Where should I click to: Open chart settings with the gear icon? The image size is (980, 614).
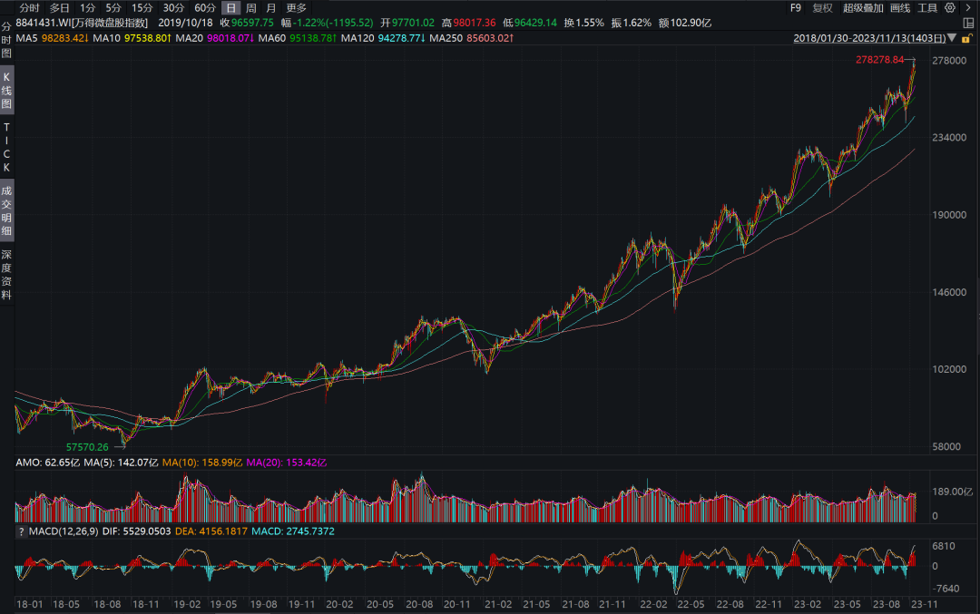click(x=950, y=8)
